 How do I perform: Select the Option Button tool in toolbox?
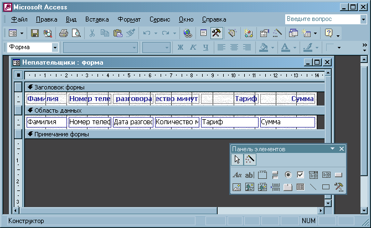(288, 175)
